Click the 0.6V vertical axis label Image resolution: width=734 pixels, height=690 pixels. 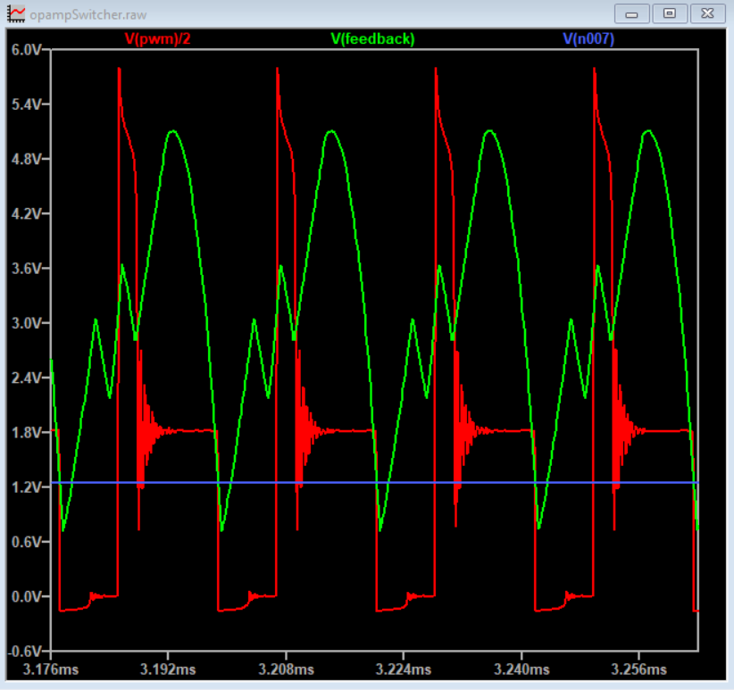26,542
